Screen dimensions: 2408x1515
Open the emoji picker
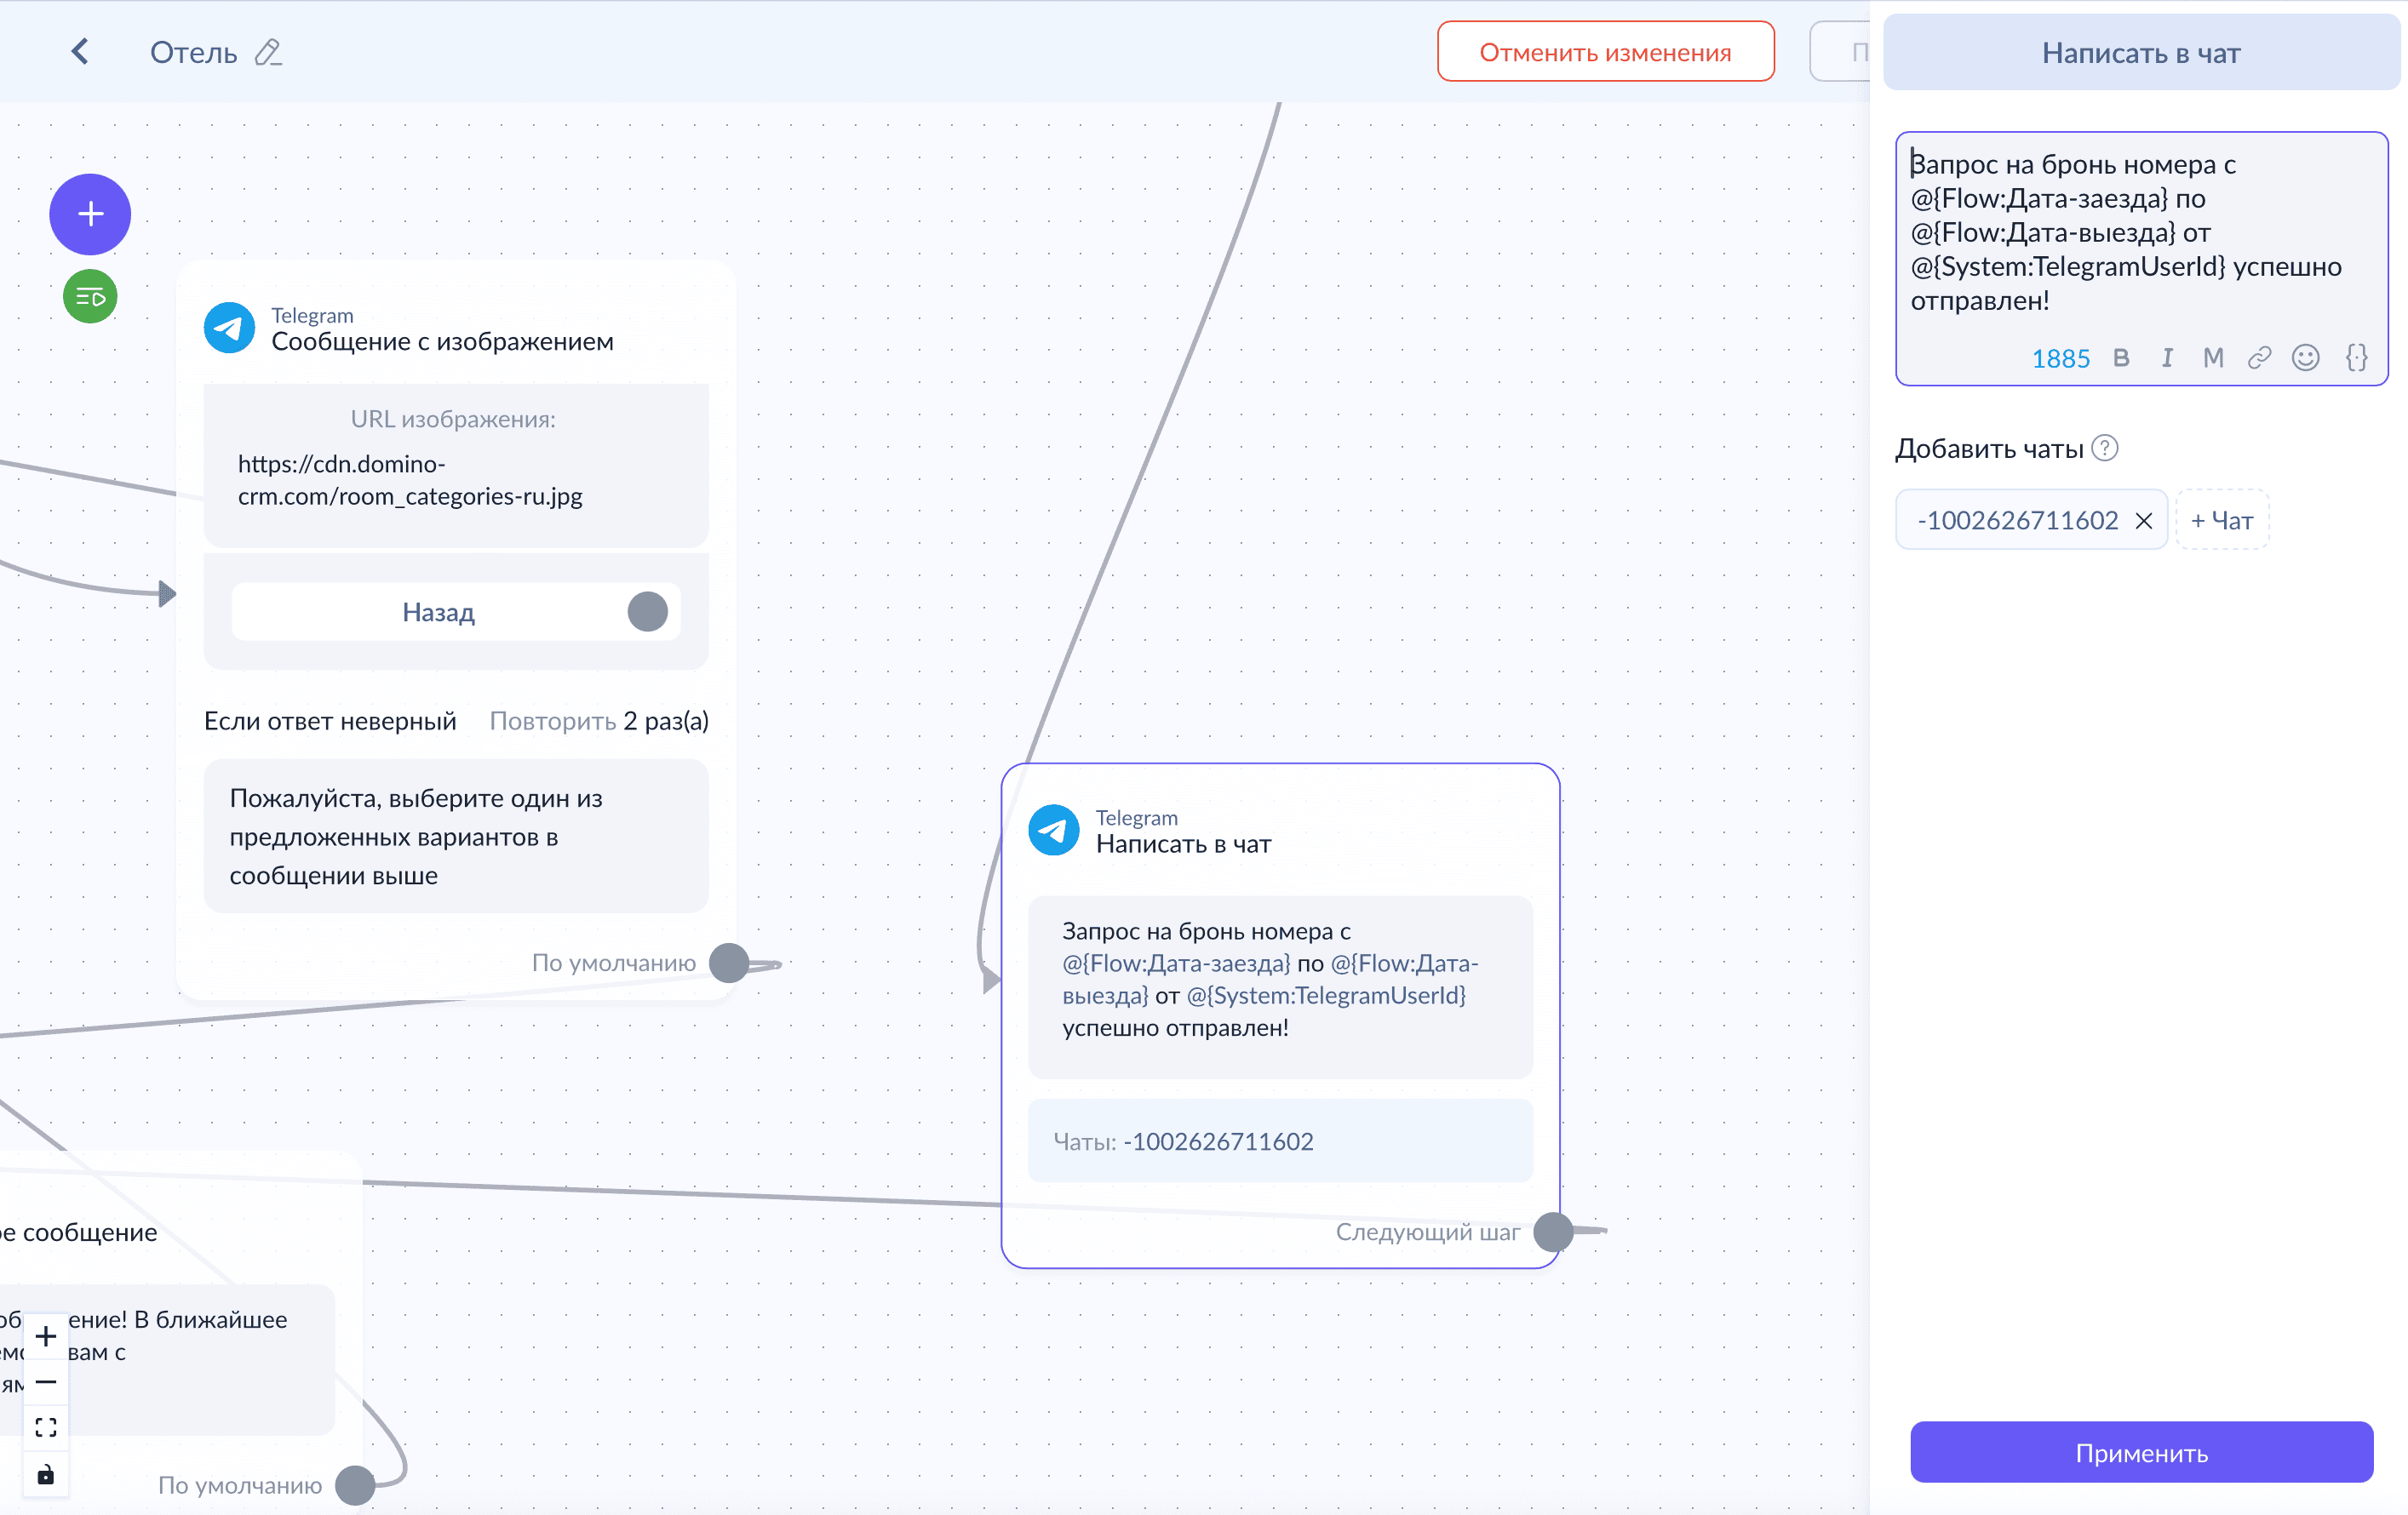tap(2306, 357)
